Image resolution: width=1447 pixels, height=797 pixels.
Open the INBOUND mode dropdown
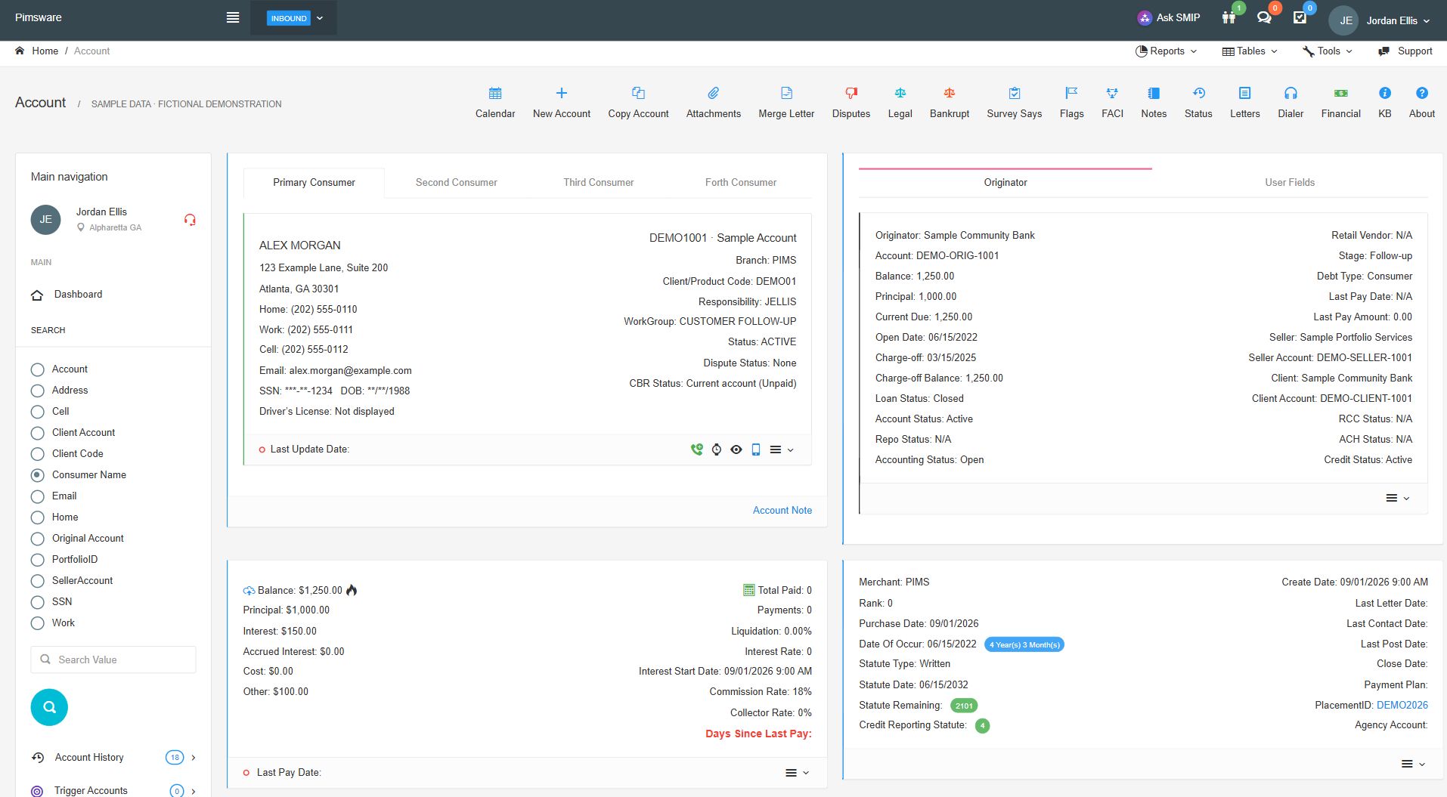[294, 18]
